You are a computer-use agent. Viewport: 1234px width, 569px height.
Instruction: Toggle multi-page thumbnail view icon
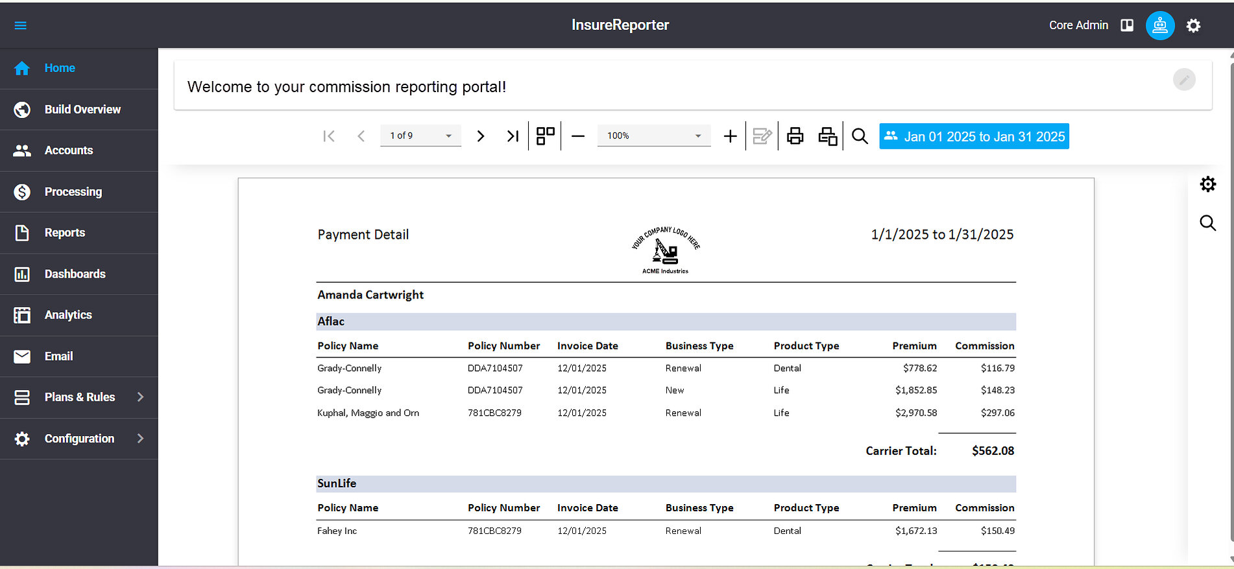click(x=546, y=136)
